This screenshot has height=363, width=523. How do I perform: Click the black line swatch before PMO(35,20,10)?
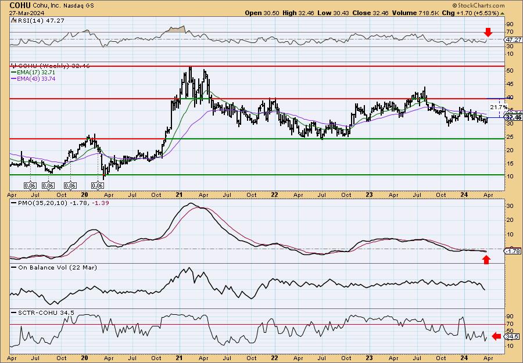(14, 203)
